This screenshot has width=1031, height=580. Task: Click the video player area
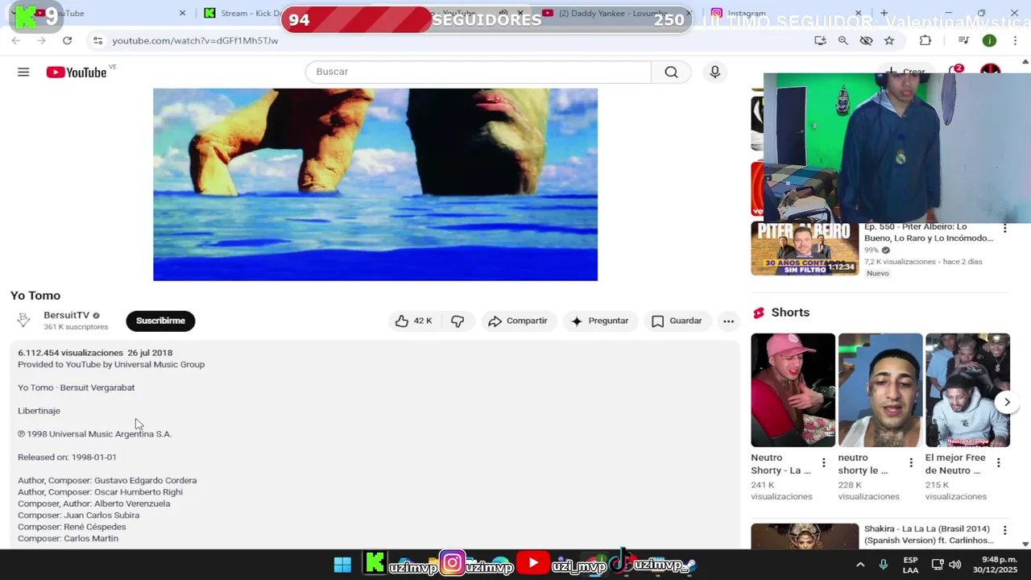coord(375,184)
